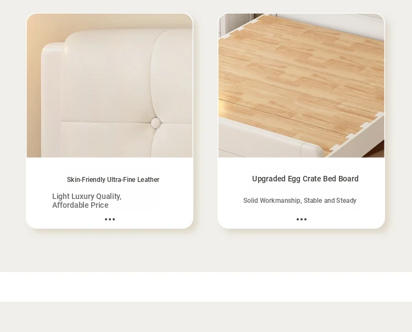Click the gap between the two product cards

205,121
